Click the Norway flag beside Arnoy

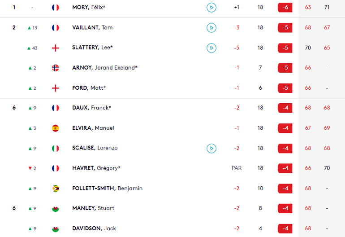click(x=56, y=68)
